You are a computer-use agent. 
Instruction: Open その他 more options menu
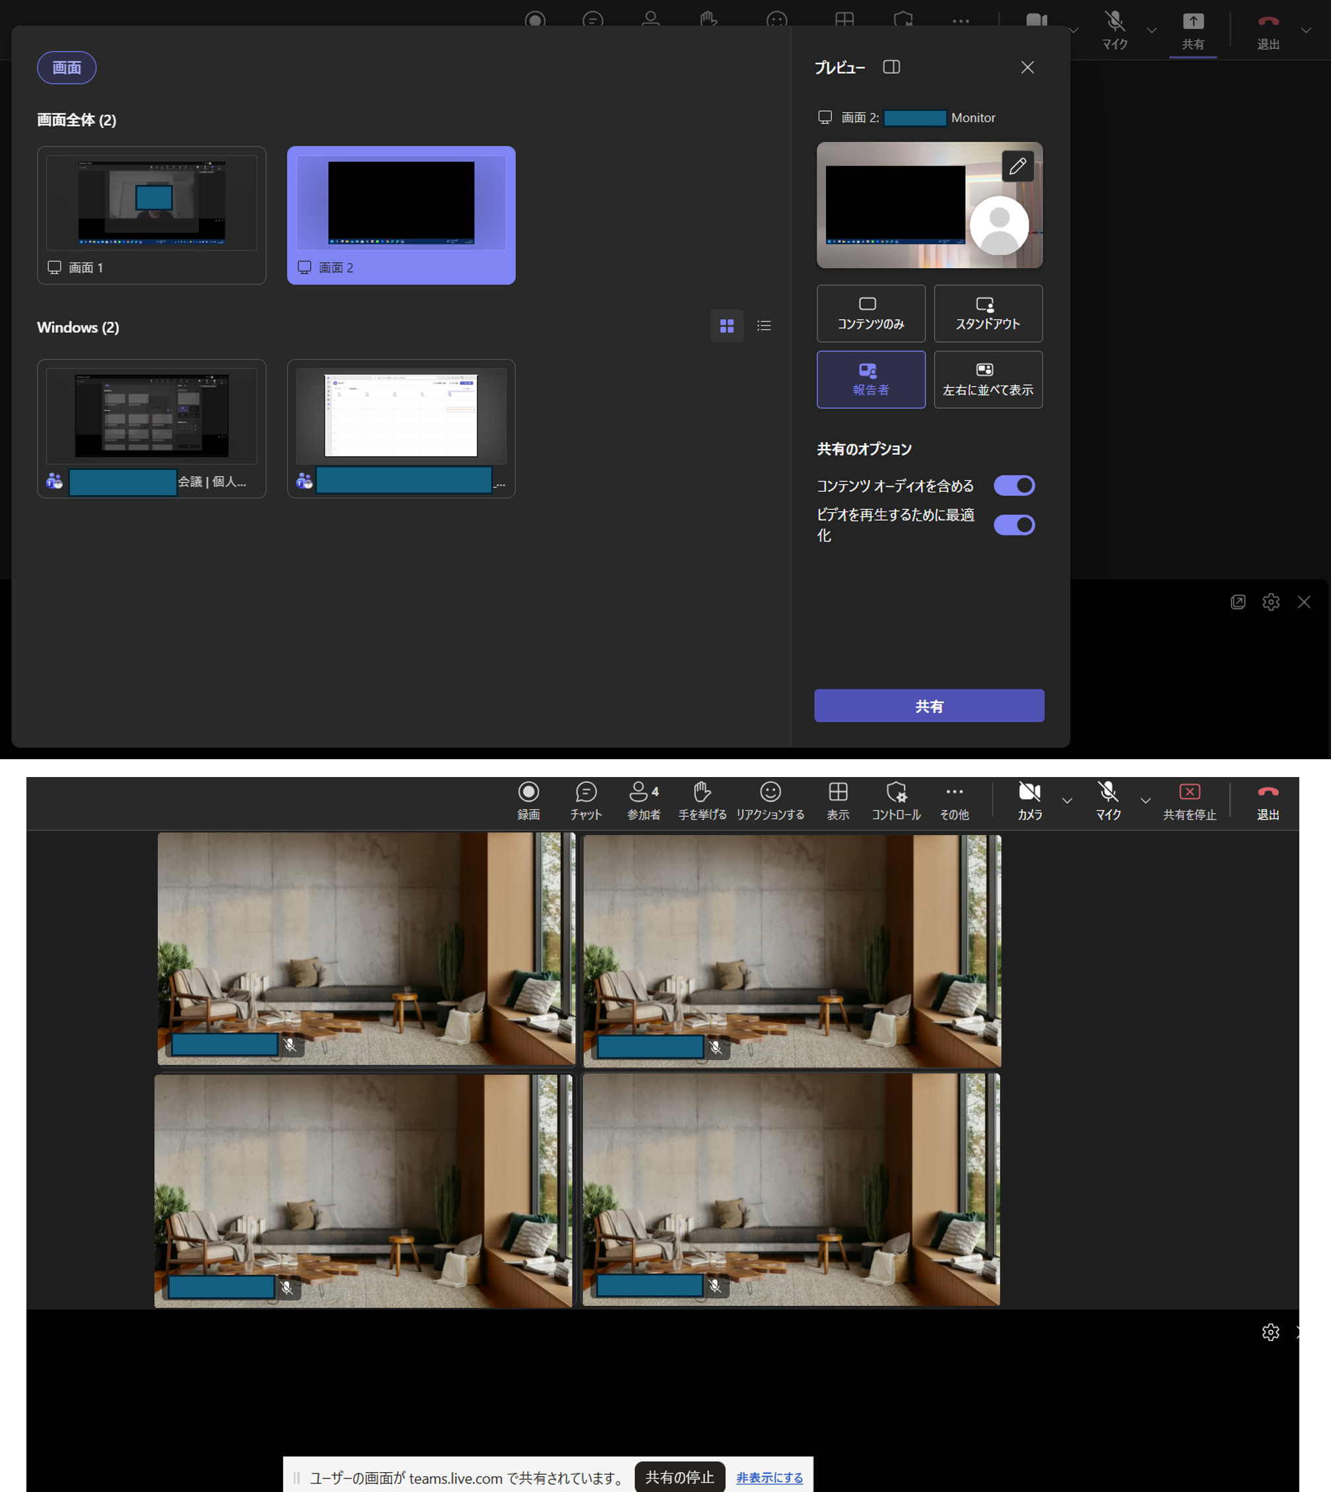pyautogui.click(x=955, y=801)
